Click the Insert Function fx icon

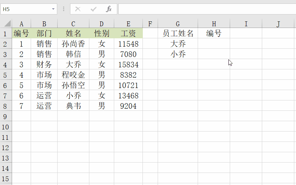pyautogui.click(x=109, y=9)
